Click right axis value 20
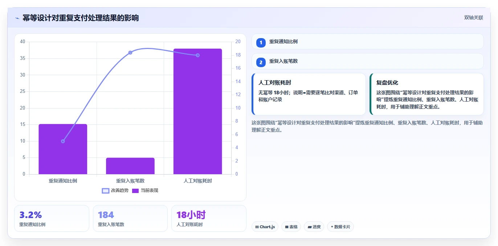The width and height of the screenshot is (498, 246). 238,42
